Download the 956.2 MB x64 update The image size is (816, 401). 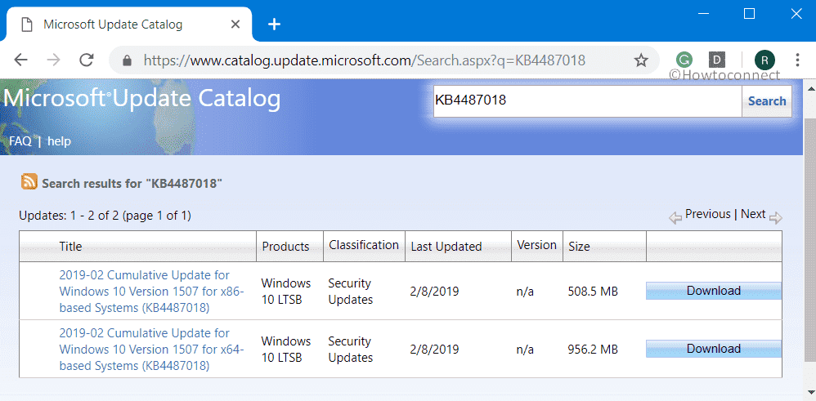click(714, 349)
